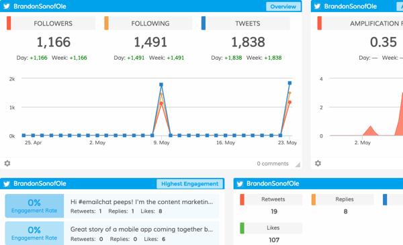Click the green Likes color swatch

(242, 228)
